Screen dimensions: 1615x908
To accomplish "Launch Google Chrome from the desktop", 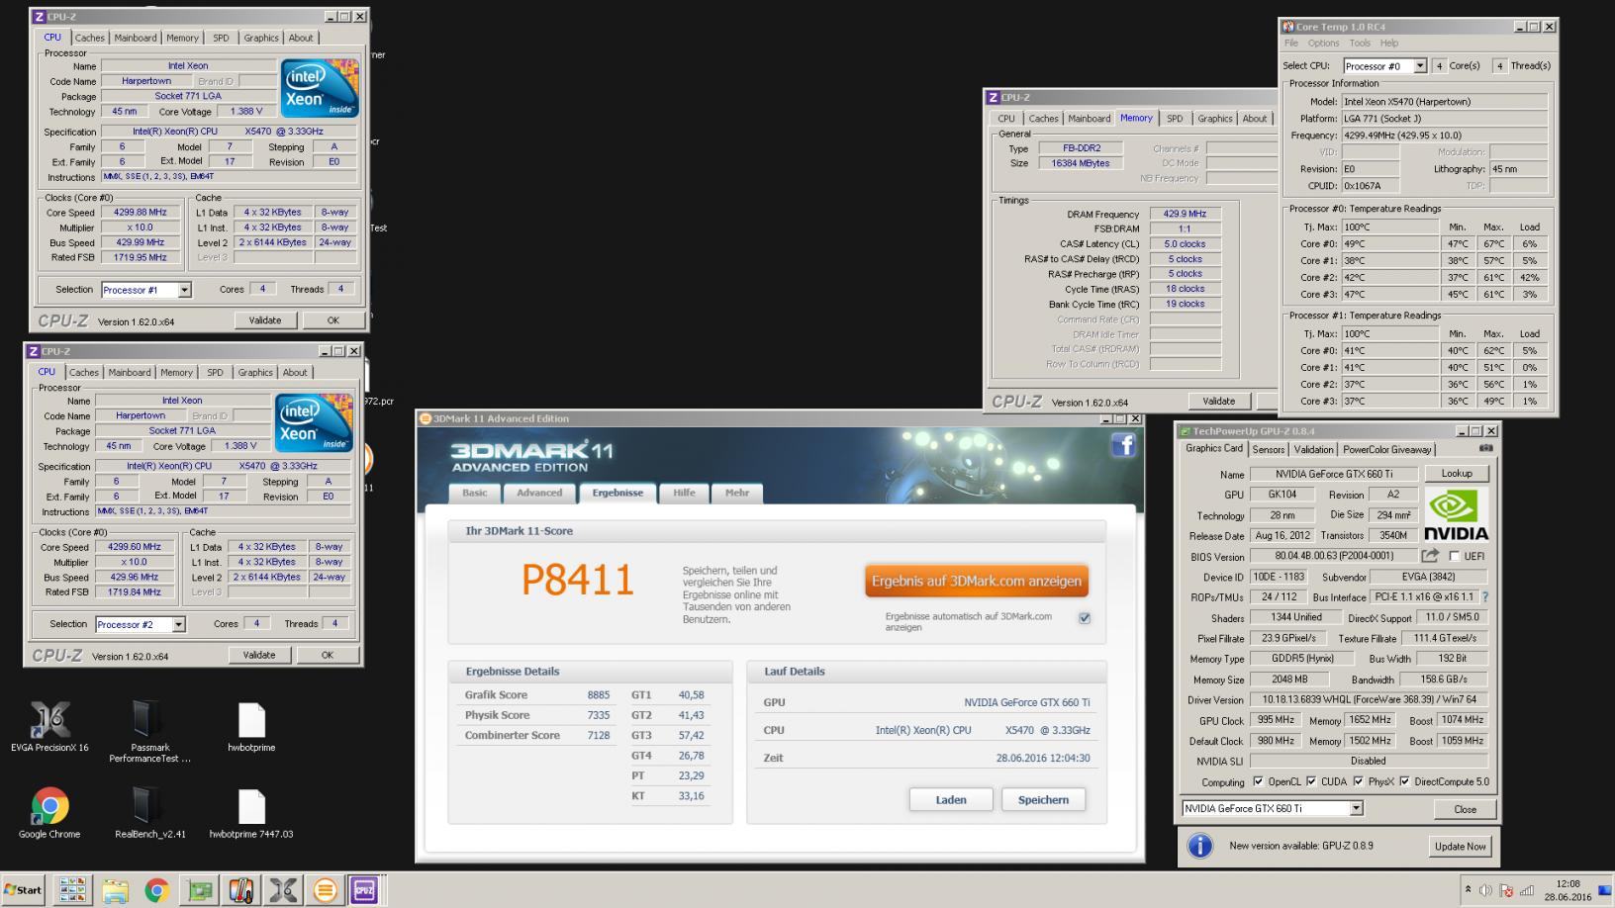I will point(49,814).
